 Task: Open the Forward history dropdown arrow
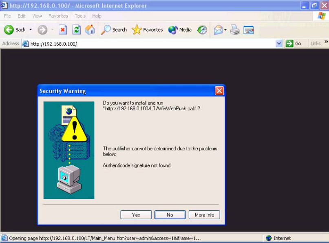click(53, 30)
